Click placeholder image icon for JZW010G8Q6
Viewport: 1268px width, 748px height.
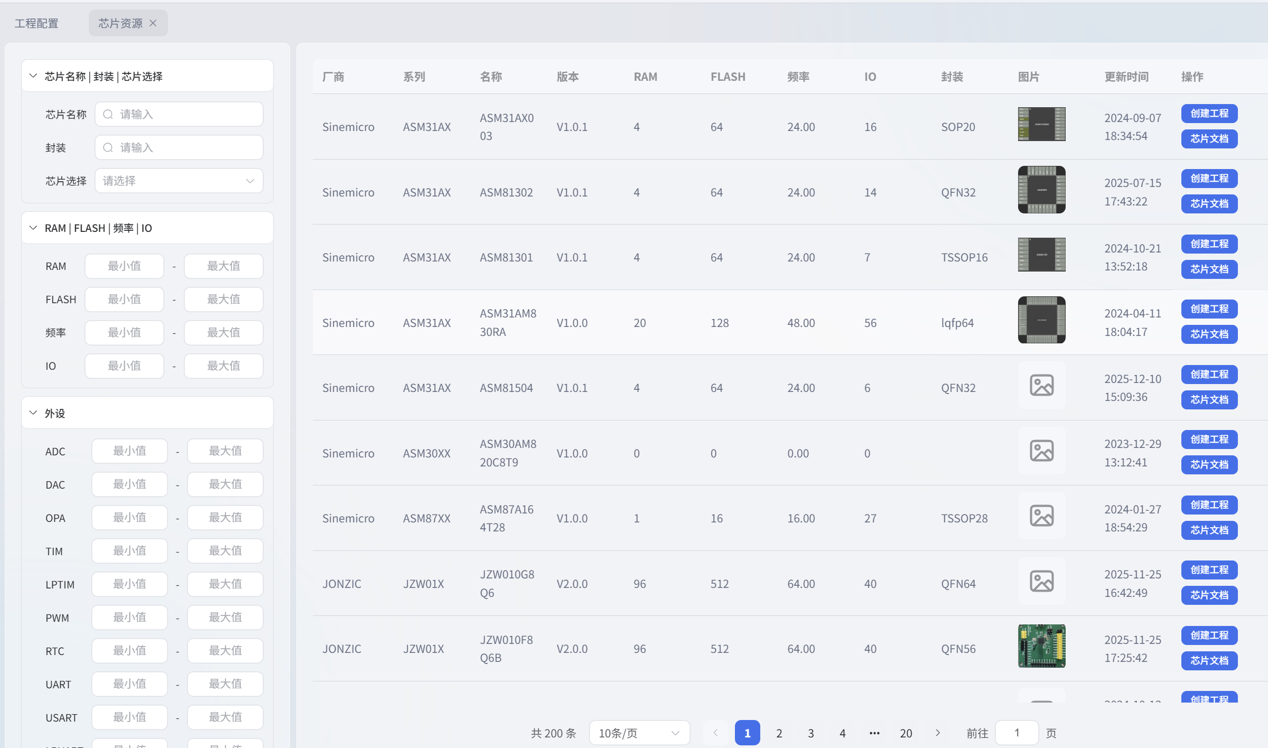pos(1041,582)
